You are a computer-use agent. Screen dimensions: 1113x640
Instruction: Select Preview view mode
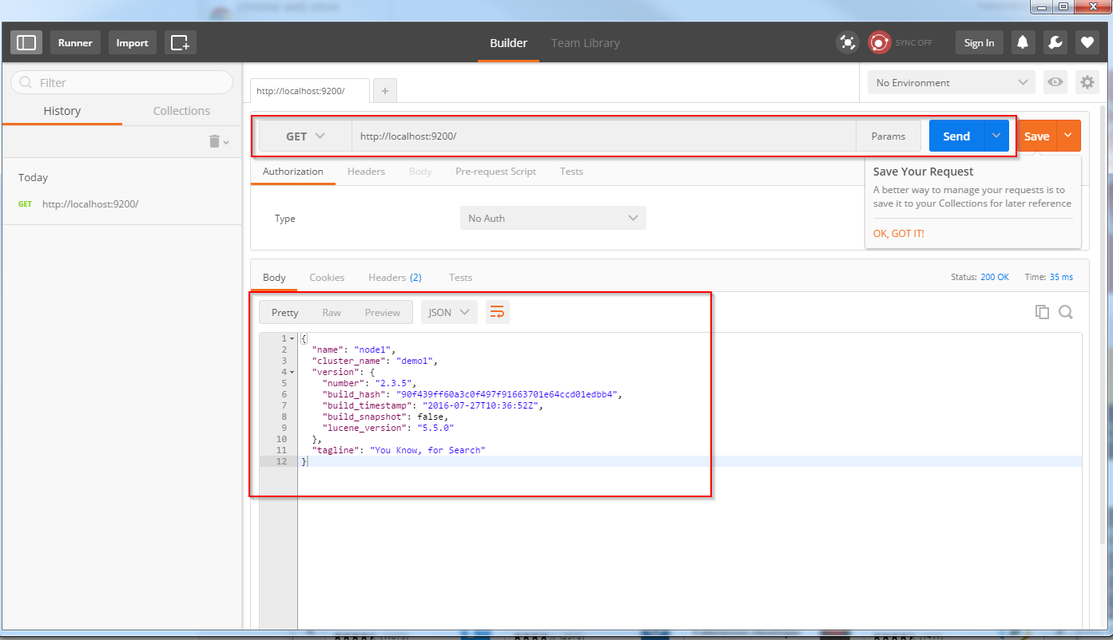tap(383, 312)
